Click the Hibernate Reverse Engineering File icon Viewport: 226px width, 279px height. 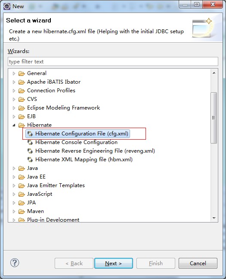pyautogui.click(x=30, y=151)
